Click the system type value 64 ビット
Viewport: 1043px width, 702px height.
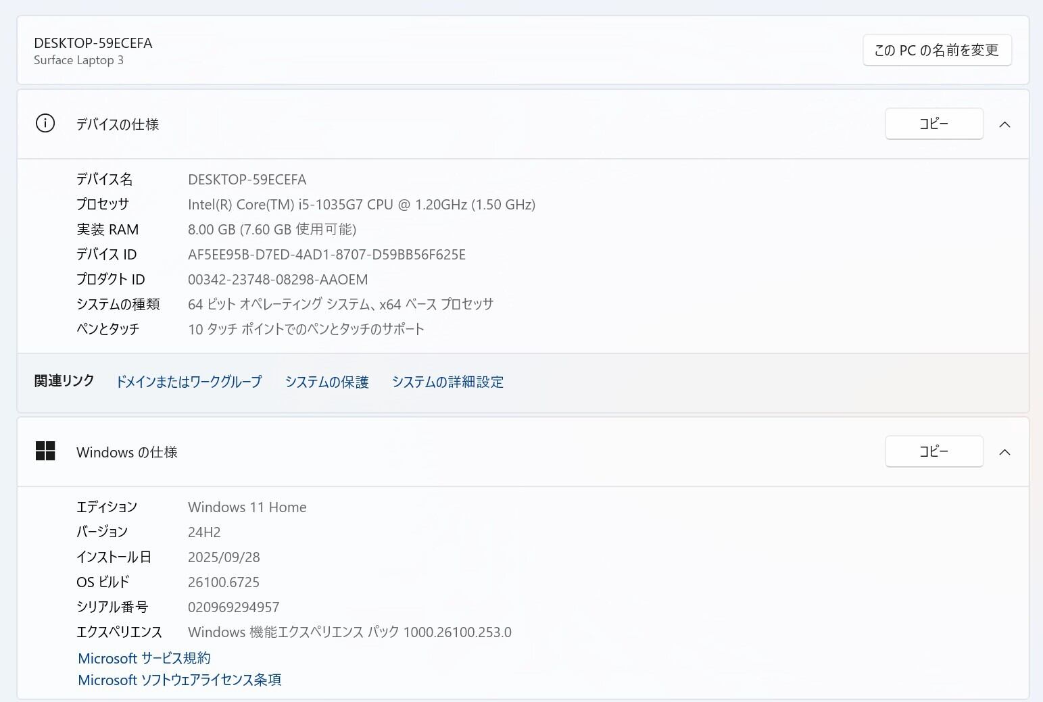[x=341, y=305]
